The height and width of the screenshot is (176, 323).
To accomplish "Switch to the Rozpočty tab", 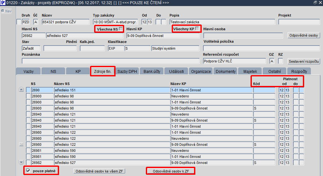I will click(x=299, y=71).
